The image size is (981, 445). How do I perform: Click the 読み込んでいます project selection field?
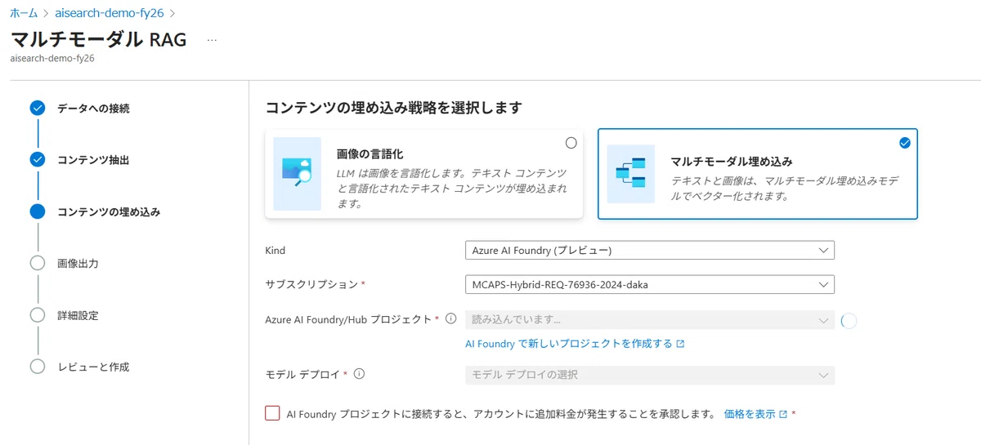click(x=649, y=320)
